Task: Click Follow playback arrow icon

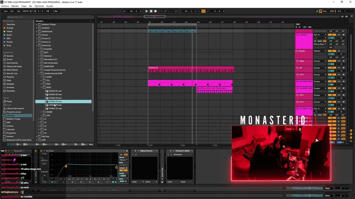Action: point(125,11)
